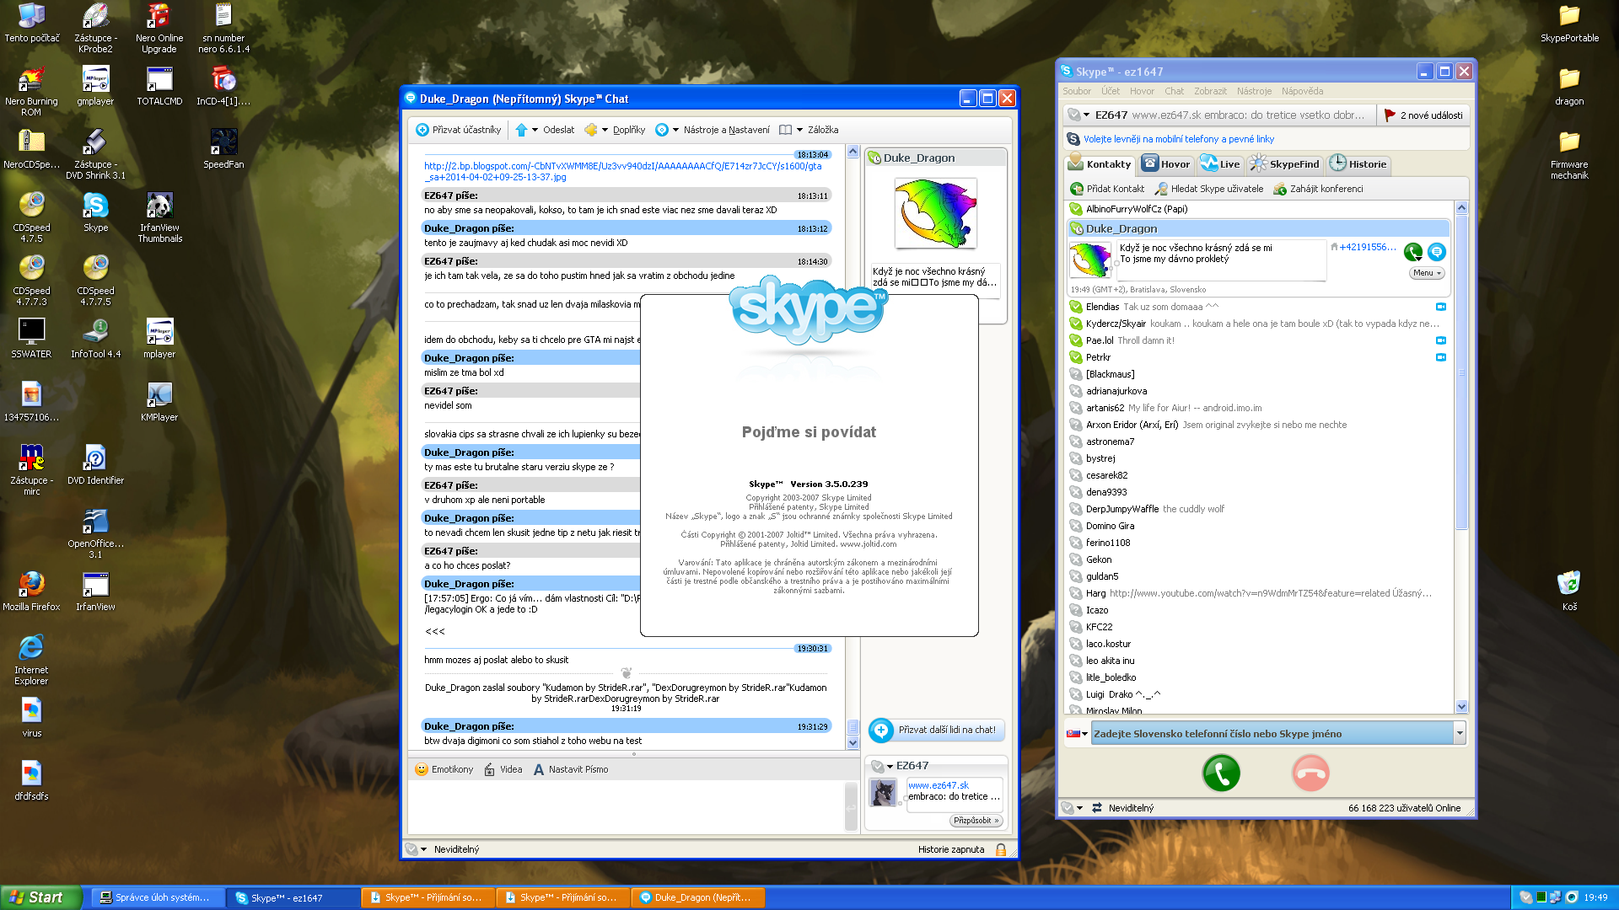This screenshot has height=910, width=1619.
Task: Open blogspot image link in chat
Action: pyautogui.click(x=622, y=171)
